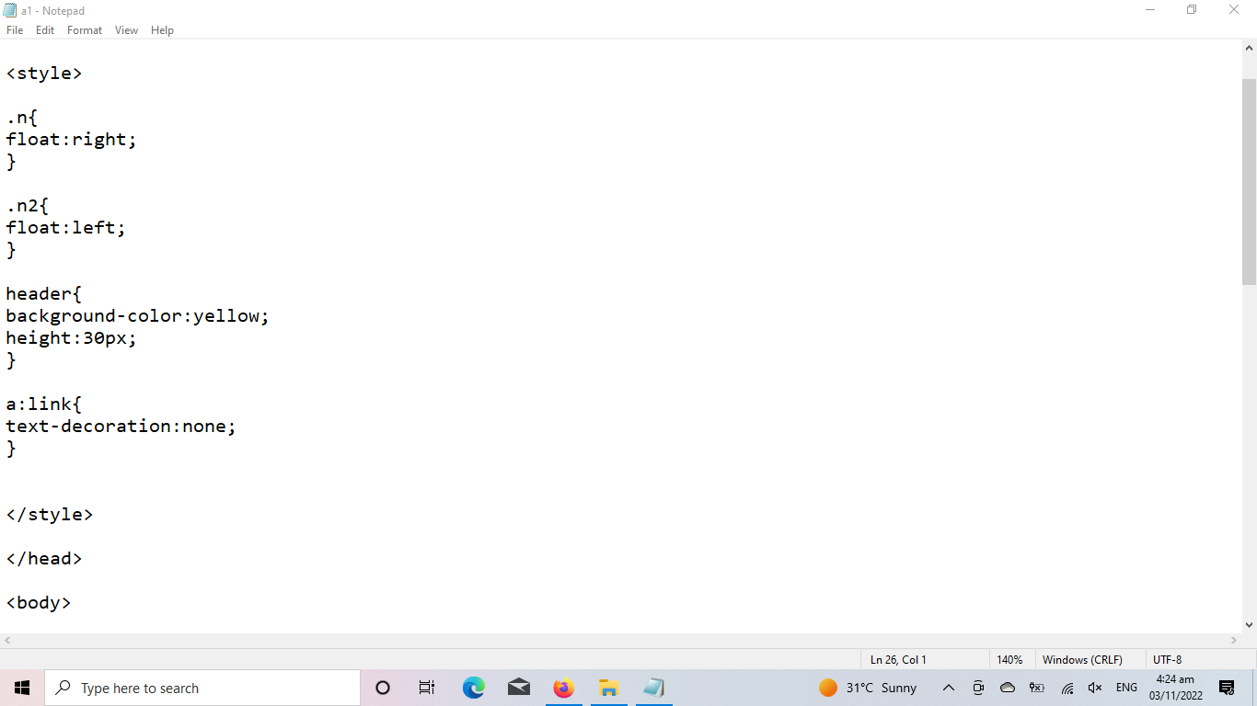The image size is (1257, 706).
Task: Open the View menu
Action: [x=126, y=30]
